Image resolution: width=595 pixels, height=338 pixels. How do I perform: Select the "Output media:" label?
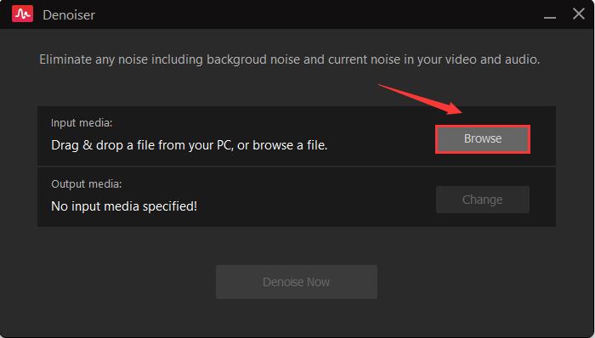tap(87, 183)
